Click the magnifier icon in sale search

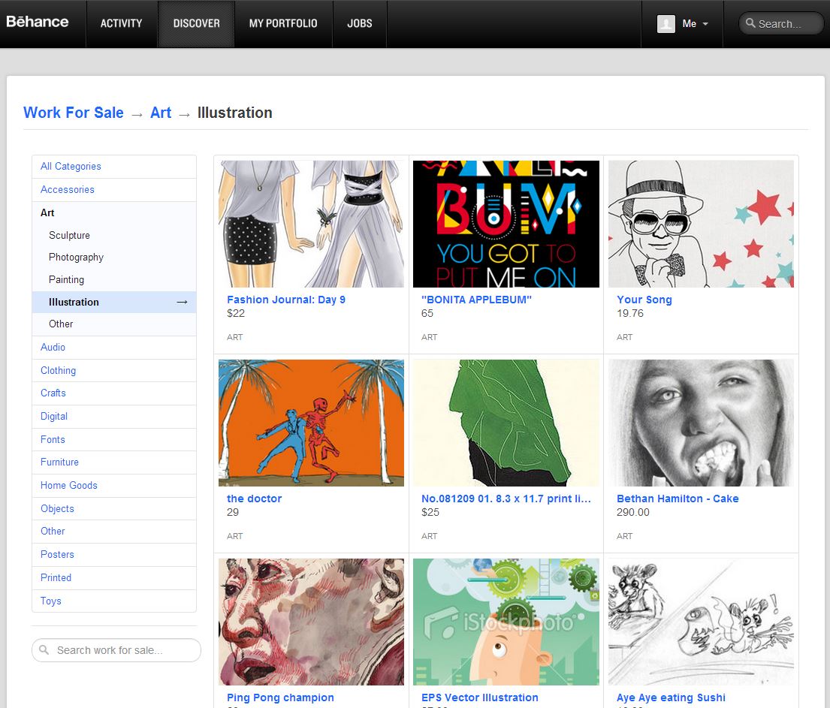coord(44,649)
